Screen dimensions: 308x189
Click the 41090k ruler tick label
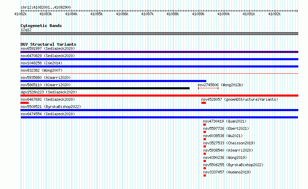click(x=224, y=14)
